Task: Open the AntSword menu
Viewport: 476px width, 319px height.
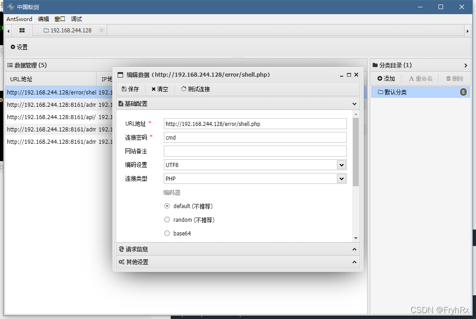Action: [x=19, y=19]
